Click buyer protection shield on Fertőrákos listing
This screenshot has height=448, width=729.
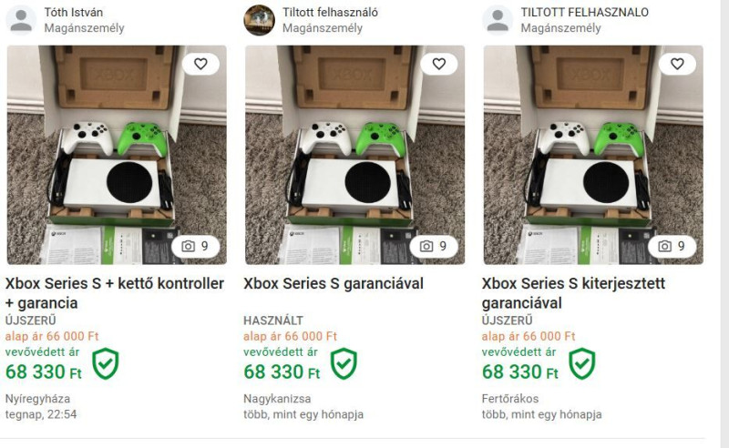tap(582, 363)
